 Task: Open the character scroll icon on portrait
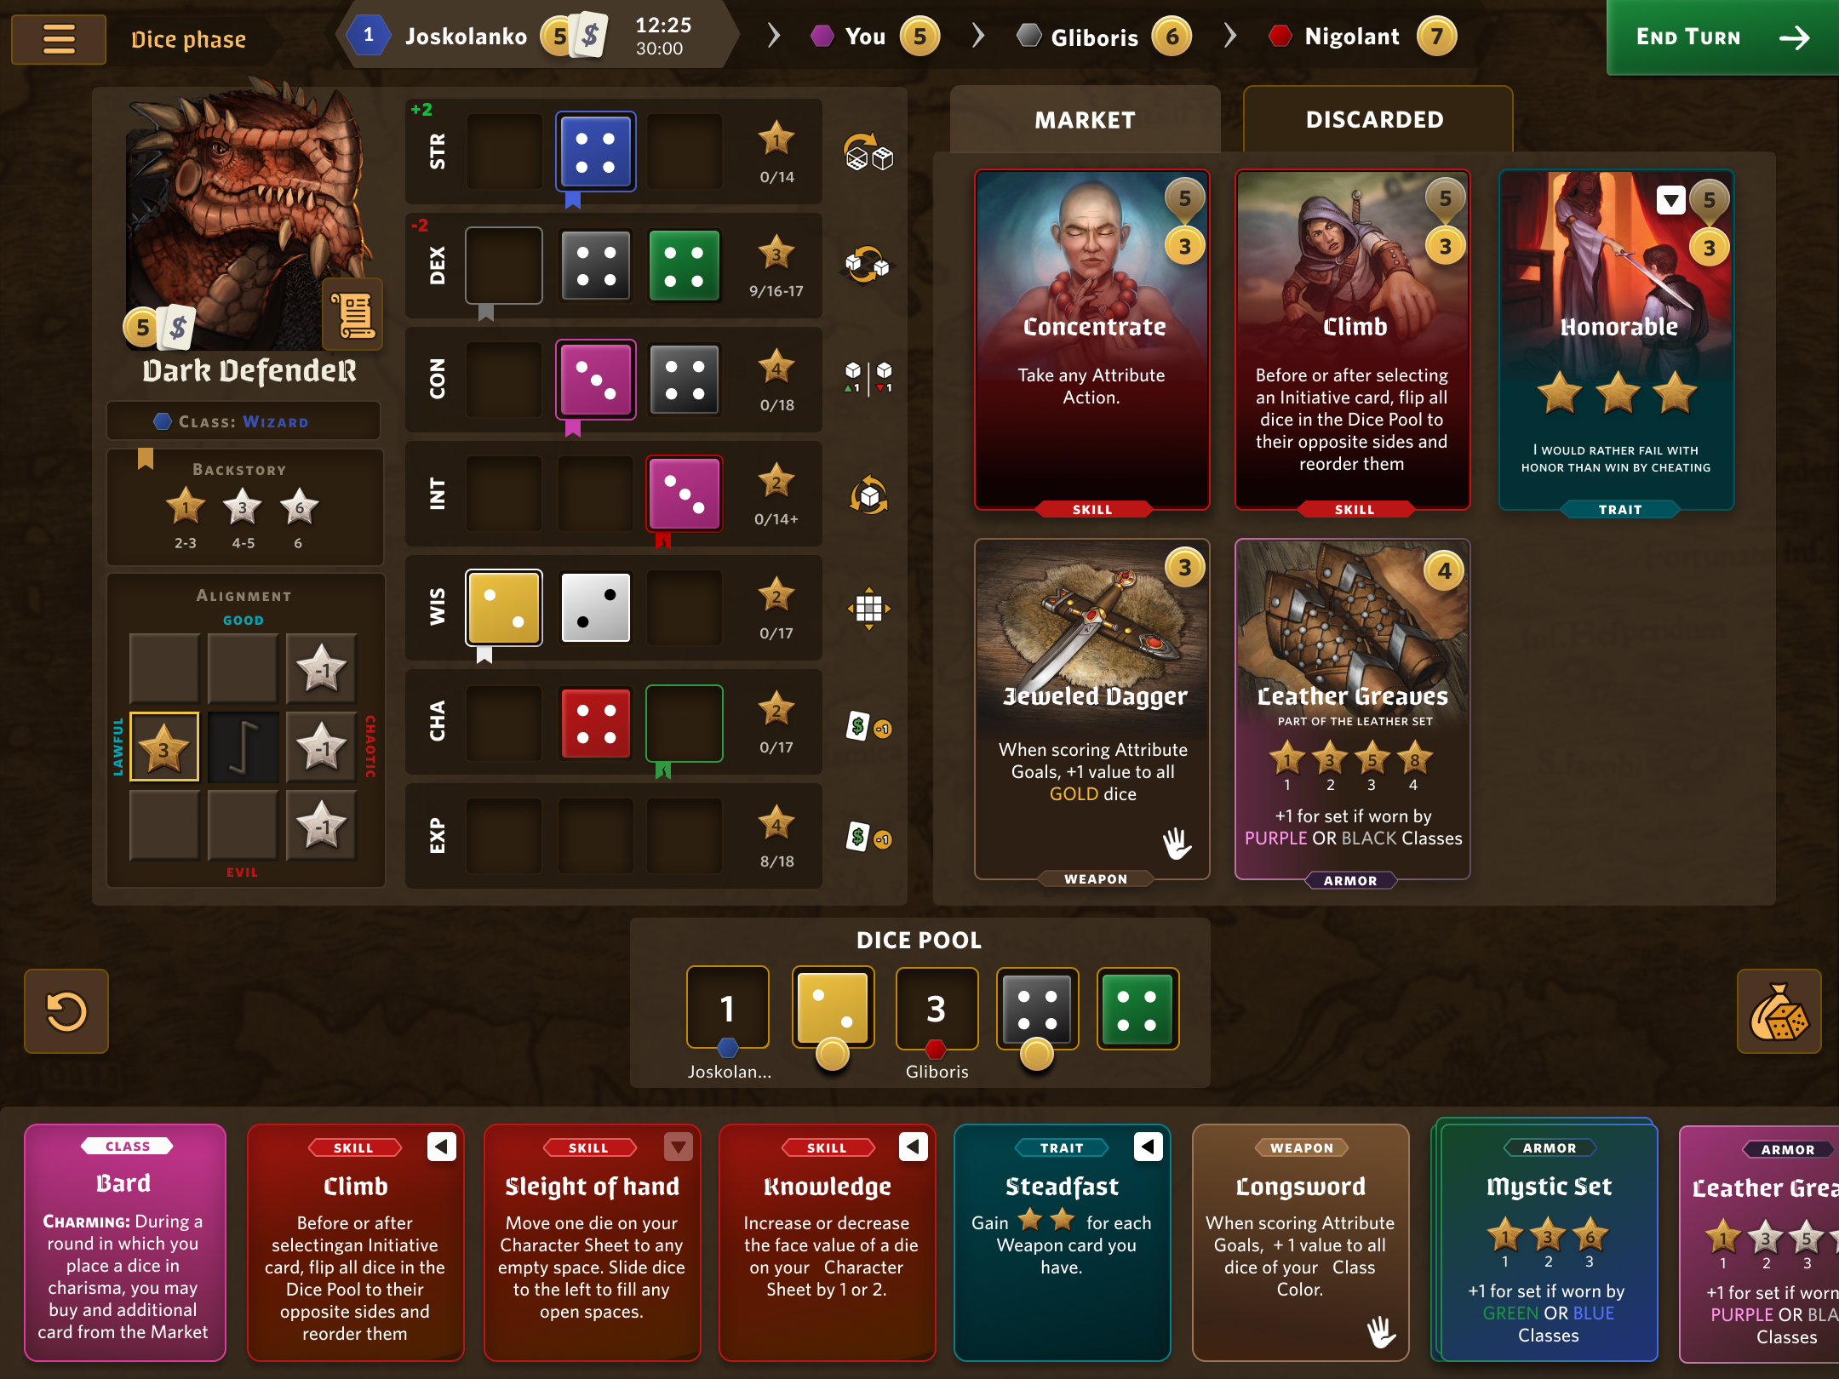(x=352, y=314)
